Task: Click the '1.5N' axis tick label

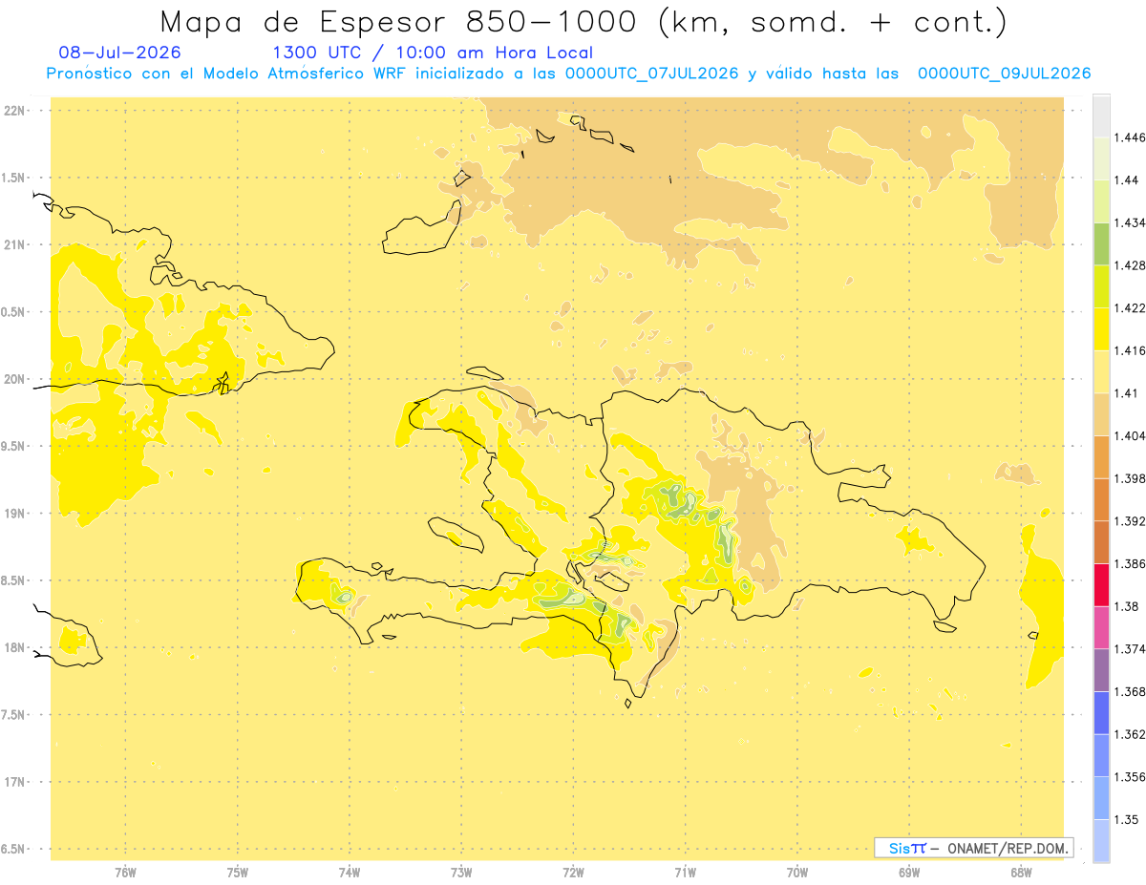Action: (x=15, y=178)
